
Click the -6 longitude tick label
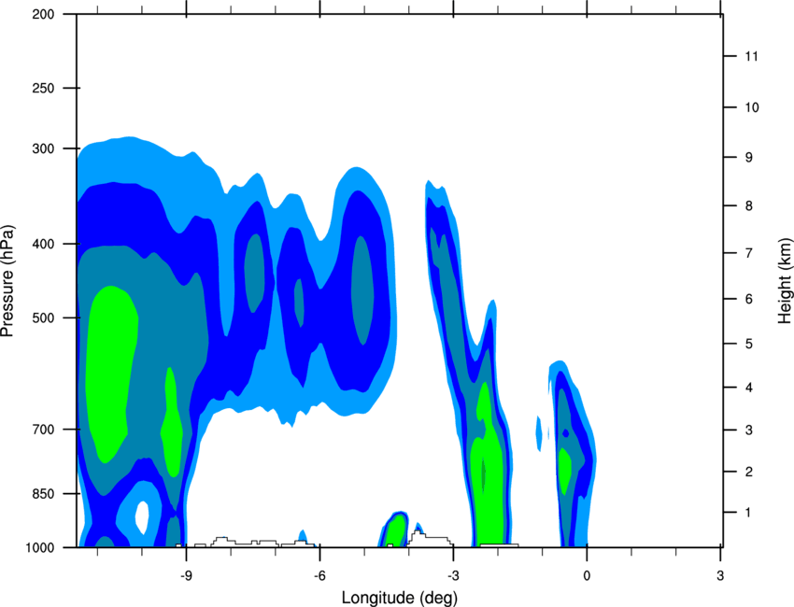319,575
